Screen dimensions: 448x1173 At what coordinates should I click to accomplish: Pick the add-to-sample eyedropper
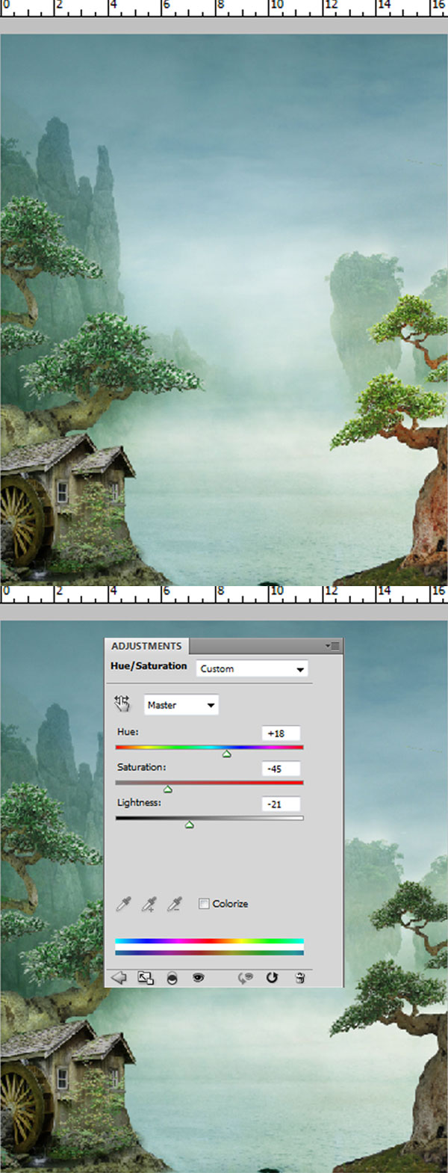pyautogui.click(x=149, y=904)
